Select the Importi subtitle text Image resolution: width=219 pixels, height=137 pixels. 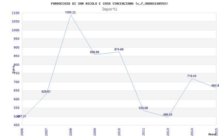pos(109,9)
